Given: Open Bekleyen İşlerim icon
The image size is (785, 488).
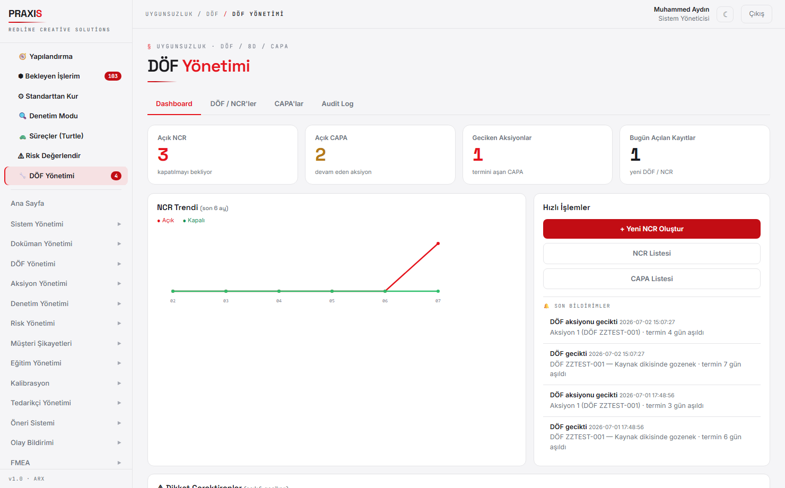Looking at the screenshot, I should pyautogui.click(x=21, y=76).
